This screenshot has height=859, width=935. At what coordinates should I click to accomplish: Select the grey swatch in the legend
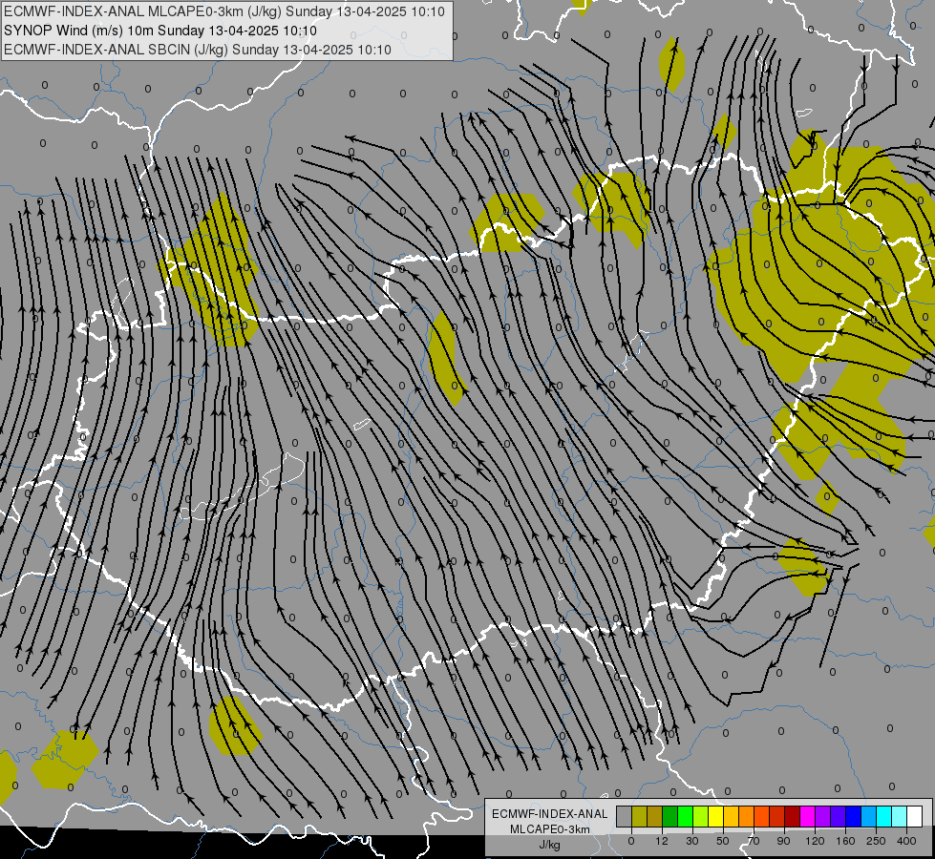click(x=625, y=816)
